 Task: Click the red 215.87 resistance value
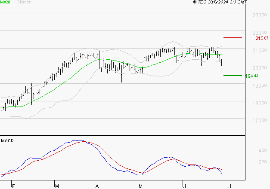pos(262,38)
